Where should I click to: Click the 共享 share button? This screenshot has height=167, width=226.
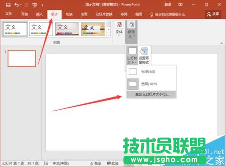(213, 14)
